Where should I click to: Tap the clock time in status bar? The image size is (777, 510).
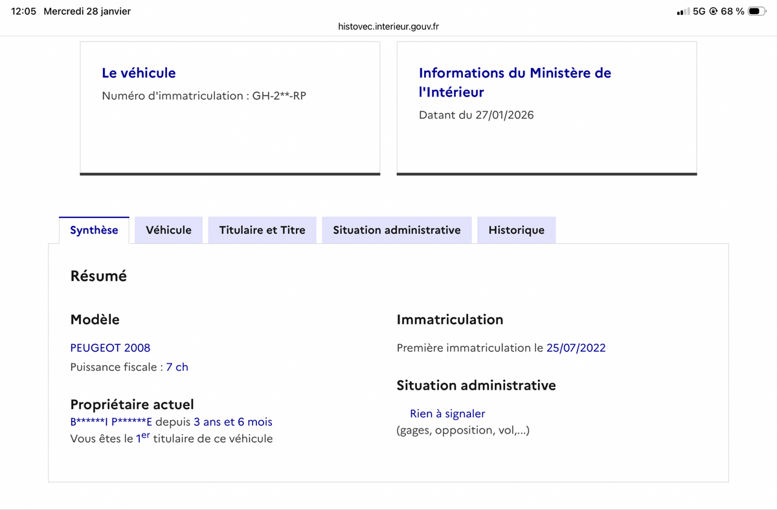(x=24, y=12)
